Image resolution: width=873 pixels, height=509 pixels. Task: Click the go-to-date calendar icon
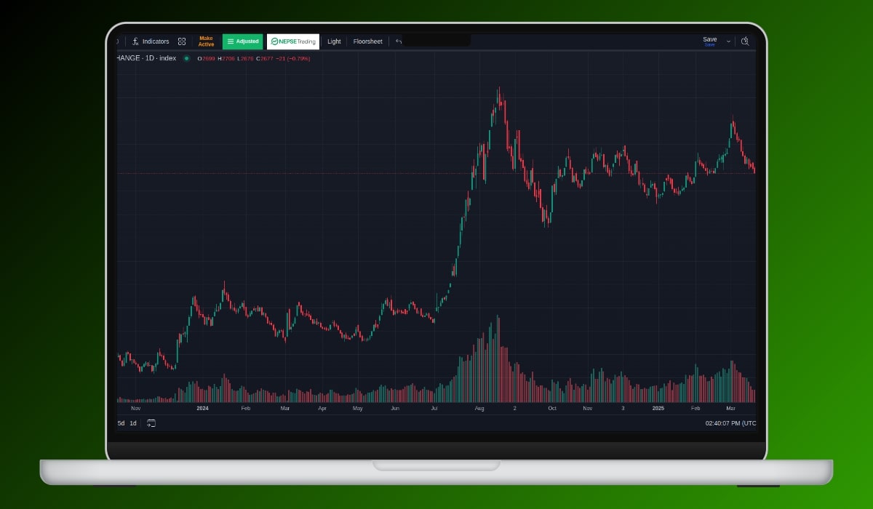(151, 423)
